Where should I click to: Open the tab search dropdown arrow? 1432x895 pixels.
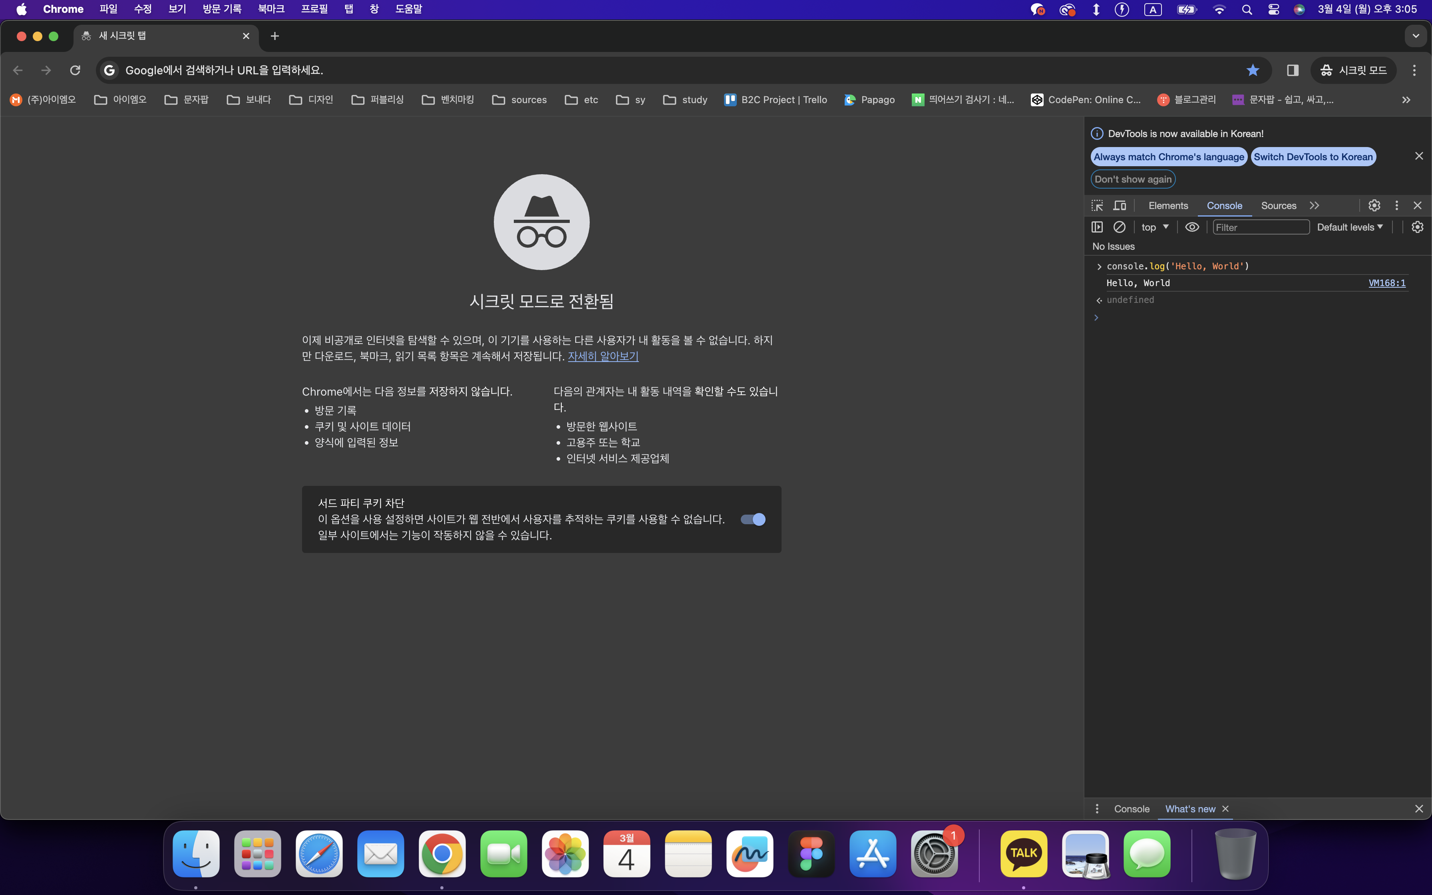(x=1416, y=36)
